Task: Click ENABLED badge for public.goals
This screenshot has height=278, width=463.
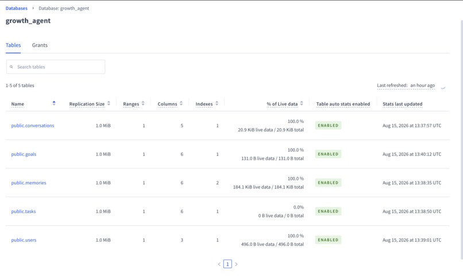Action: click(x=328, y=154)
